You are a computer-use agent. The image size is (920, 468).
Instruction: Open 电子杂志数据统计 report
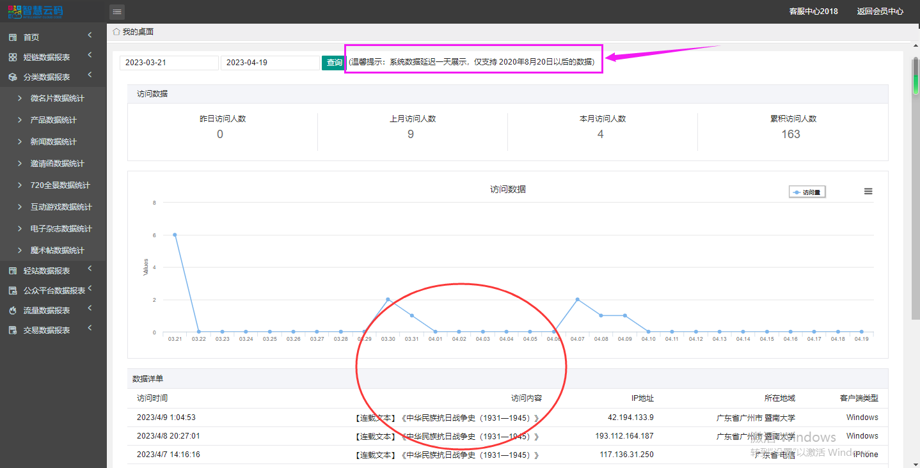pyautogui.click(x=61, y=229)
